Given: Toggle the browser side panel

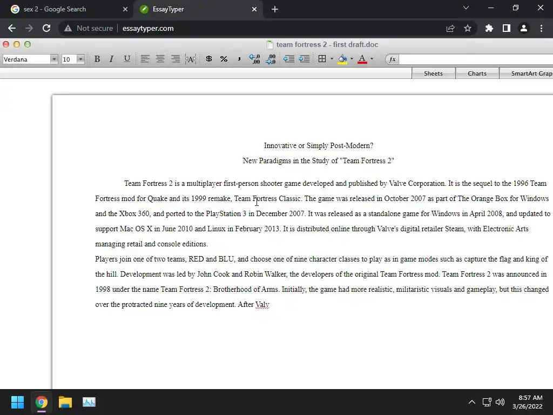Looking at the screenshot, I should coord(507,28).
